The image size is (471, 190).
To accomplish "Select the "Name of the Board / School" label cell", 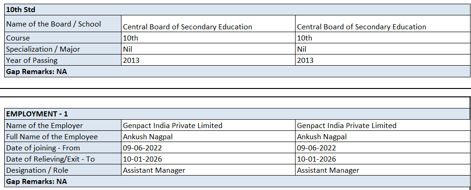I will 54,24.
